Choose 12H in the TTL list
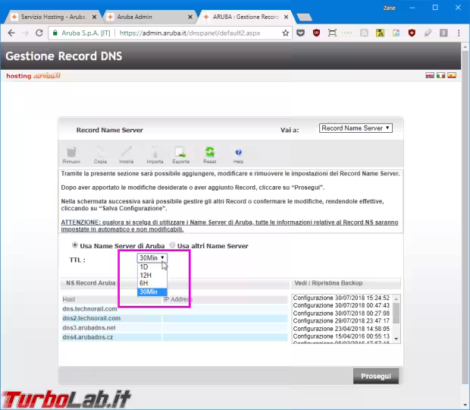 [x=145, y=275]
